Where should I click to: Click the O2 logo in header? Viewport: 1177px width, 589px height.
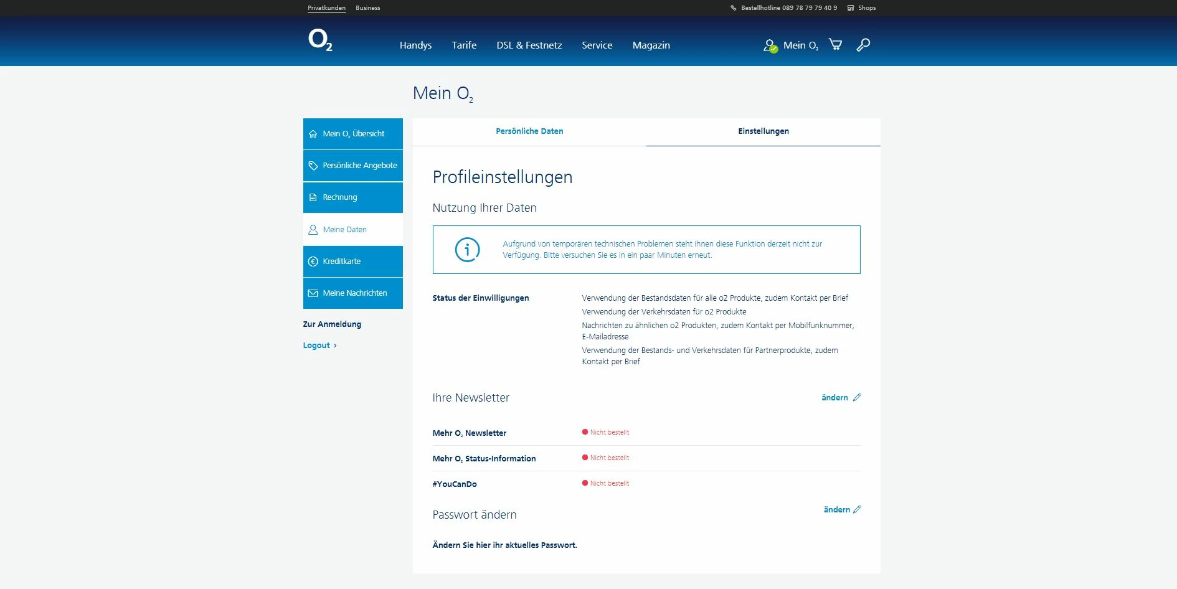(x=320, y=40)
